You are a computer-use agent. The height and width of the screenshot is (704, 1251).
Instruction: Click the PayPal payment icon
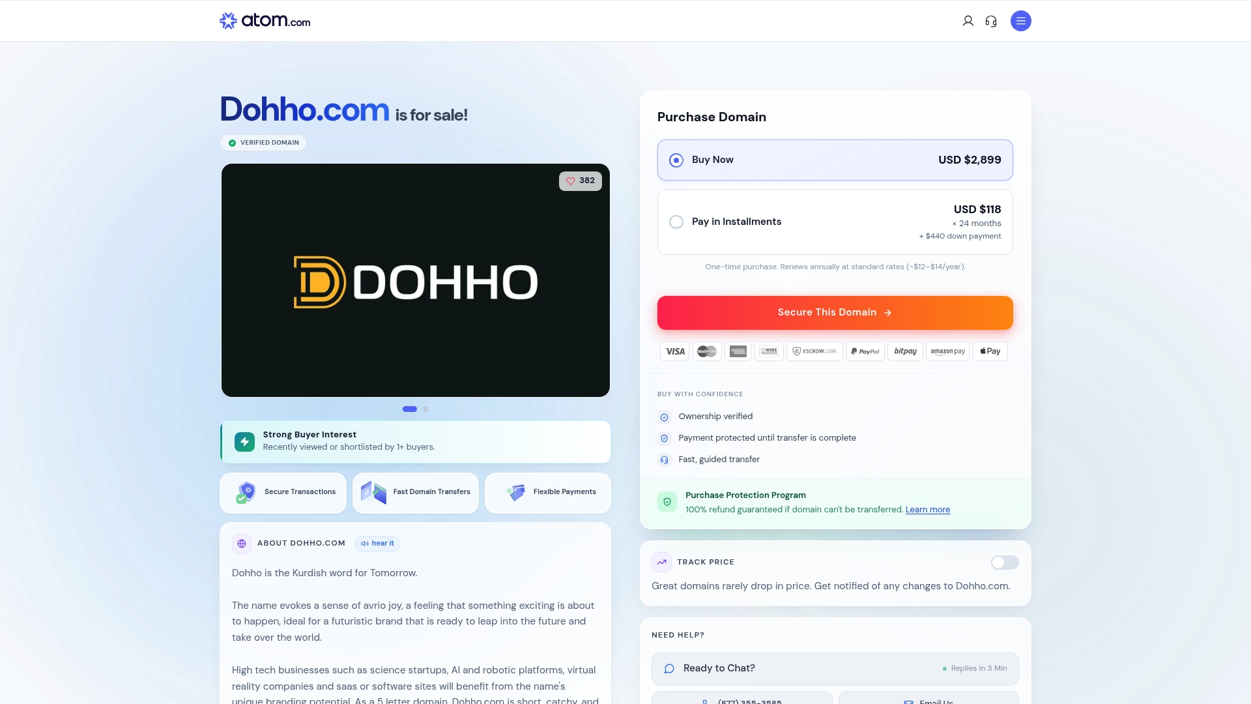tap(865, 351)
